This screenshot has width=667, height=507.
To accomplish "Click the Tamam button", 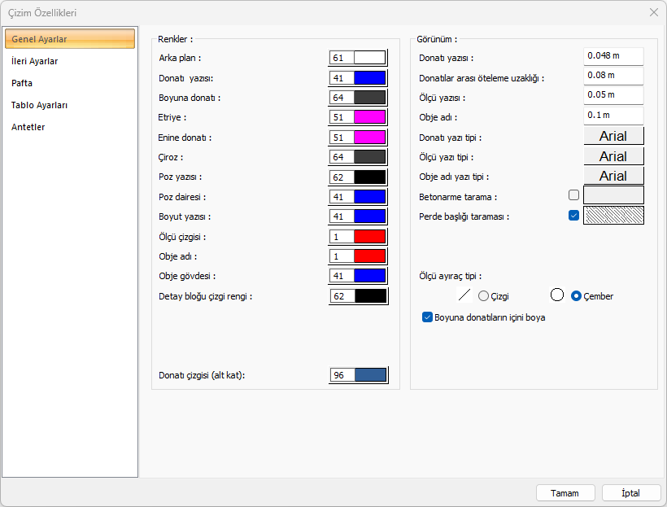I will 565,493.
